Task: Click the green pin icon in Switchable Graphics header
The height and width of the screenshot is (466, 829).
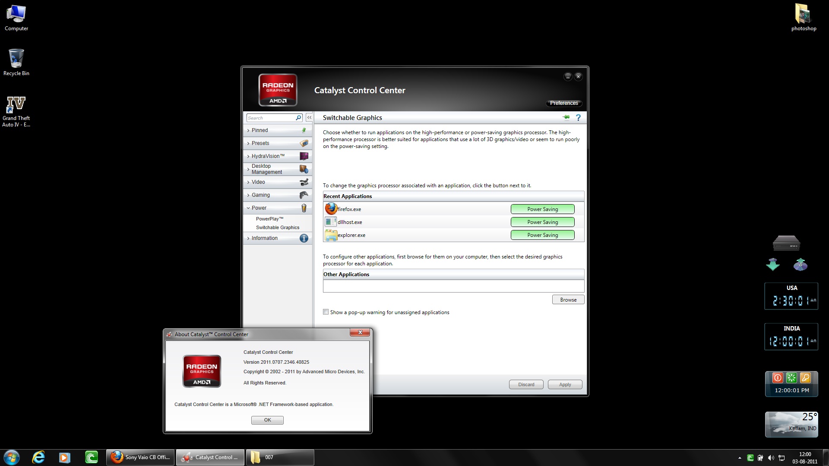Action: coord(566,117)
